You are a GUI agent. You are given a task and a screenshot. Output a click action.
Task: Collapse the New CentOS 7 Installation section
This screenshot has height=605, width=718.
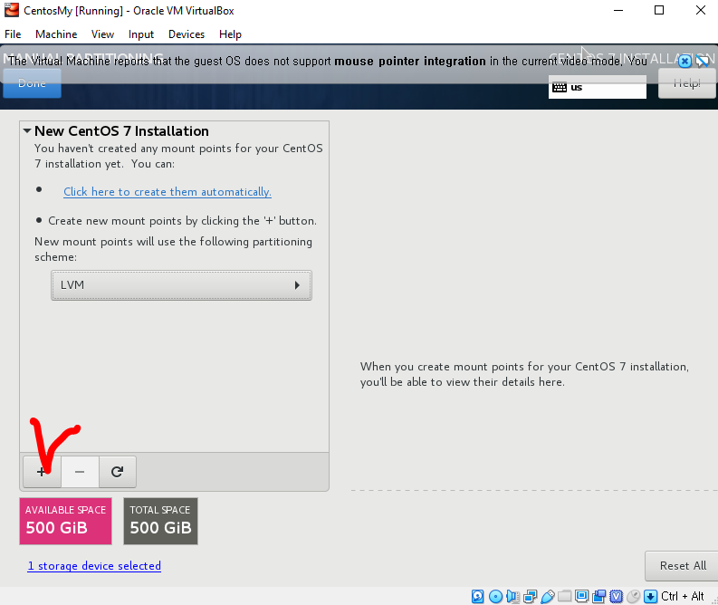(27, 131)
